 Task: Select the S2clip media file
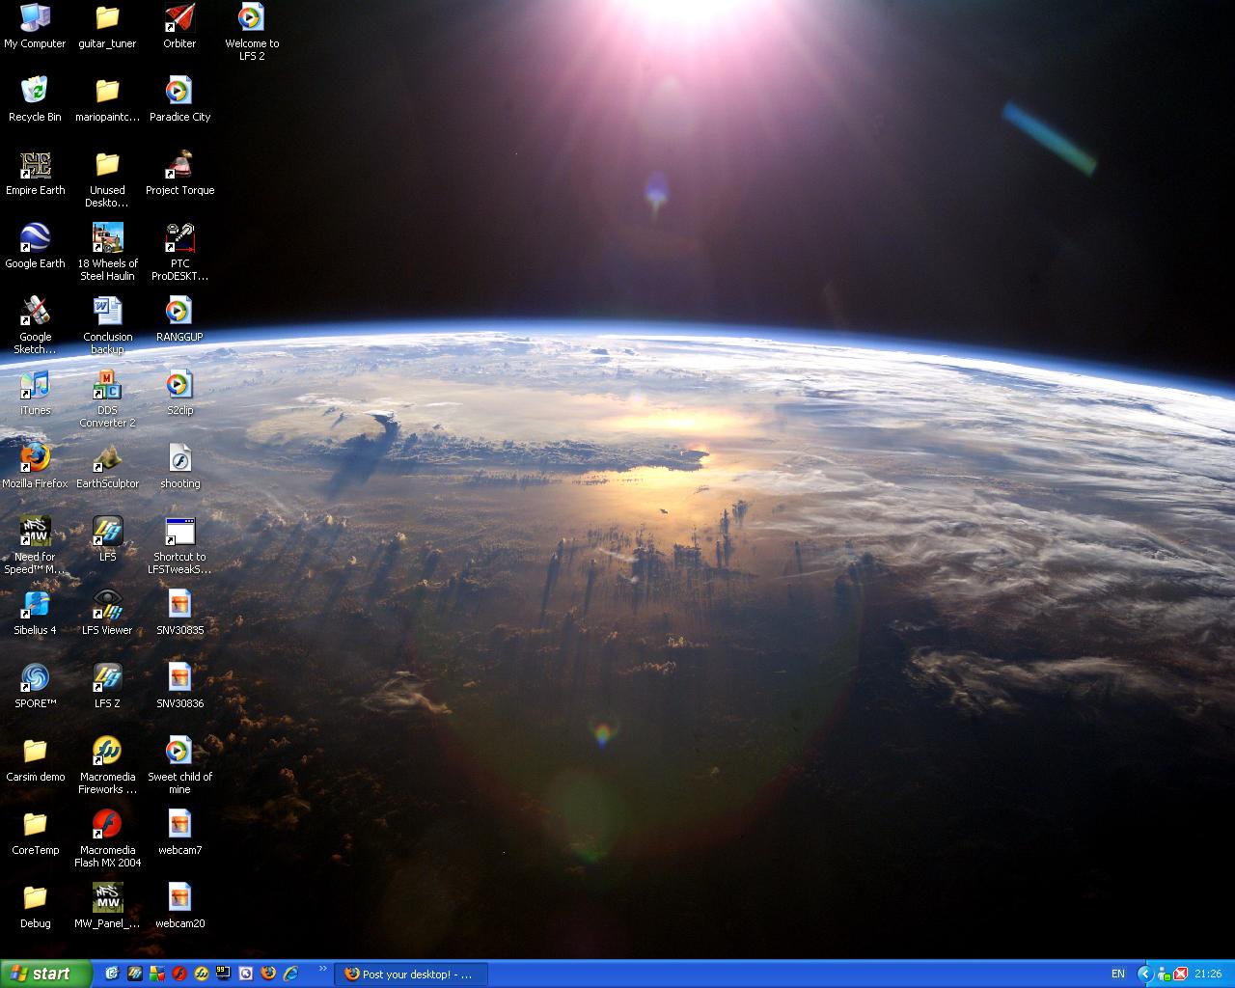pyautogui.click(x=179, y=393)
